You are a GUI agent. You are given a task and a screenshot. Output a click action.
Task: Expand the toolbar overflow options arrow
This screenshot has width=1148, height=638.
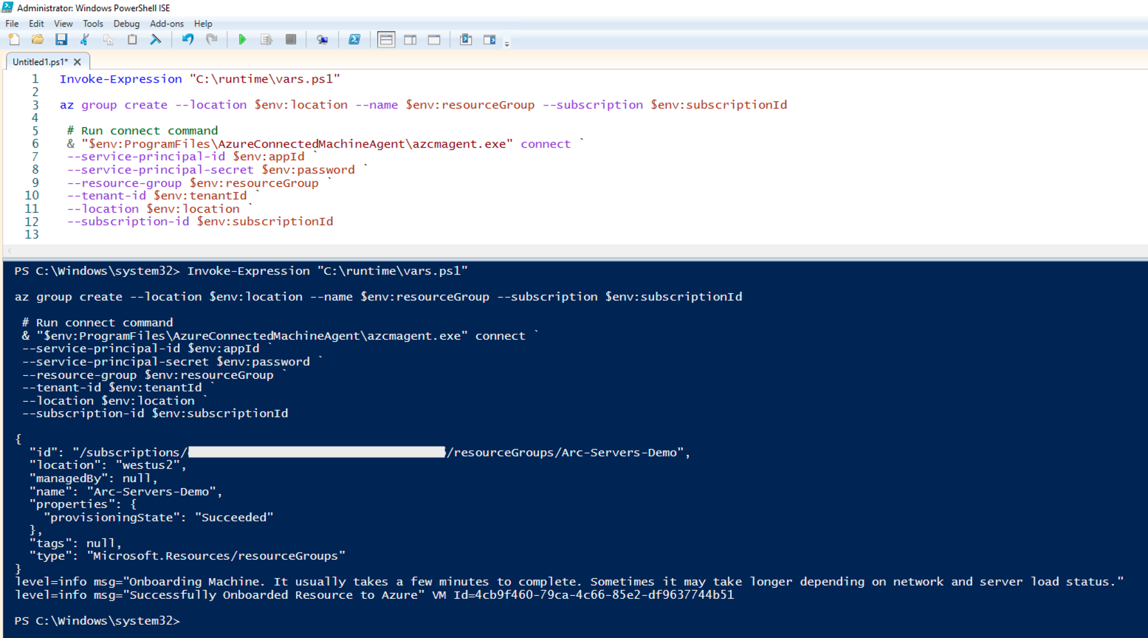point(506,44)
